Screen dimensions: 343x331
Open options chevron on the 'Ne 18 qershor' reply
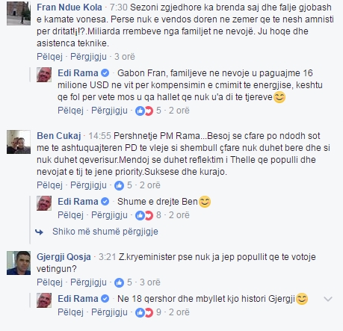(328, 299)
